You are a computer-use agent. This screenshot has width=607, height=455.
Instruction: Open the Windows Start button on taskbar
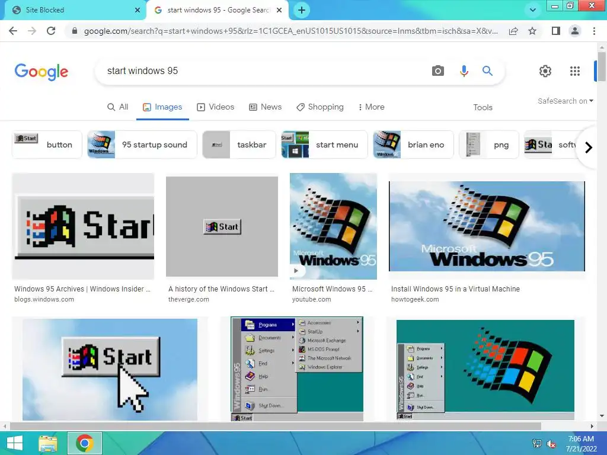15,443
